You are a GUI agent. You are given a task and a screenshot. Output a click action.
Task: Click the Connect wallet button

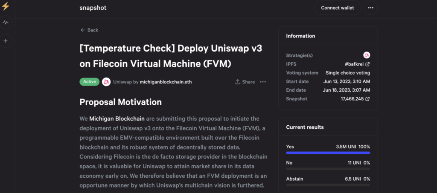[338, 8]
